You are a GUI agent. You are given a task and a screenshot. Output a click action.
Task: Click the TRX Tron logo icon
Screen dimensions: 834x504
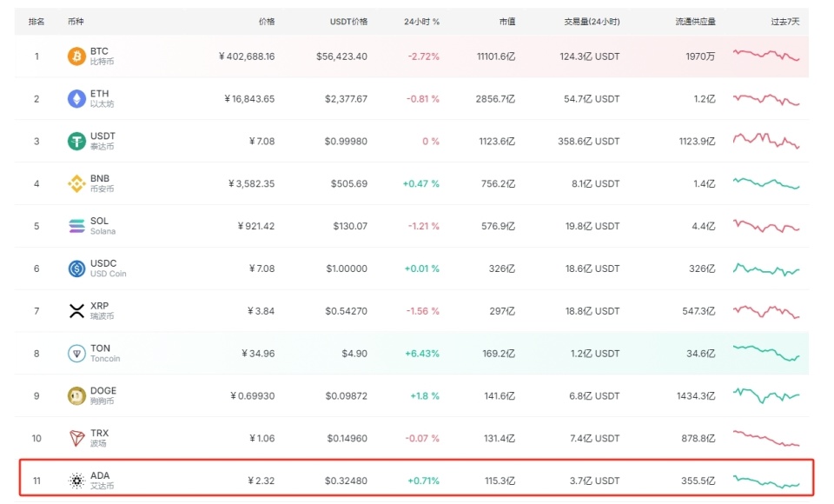pyautogui.click(x=76, y=438)
